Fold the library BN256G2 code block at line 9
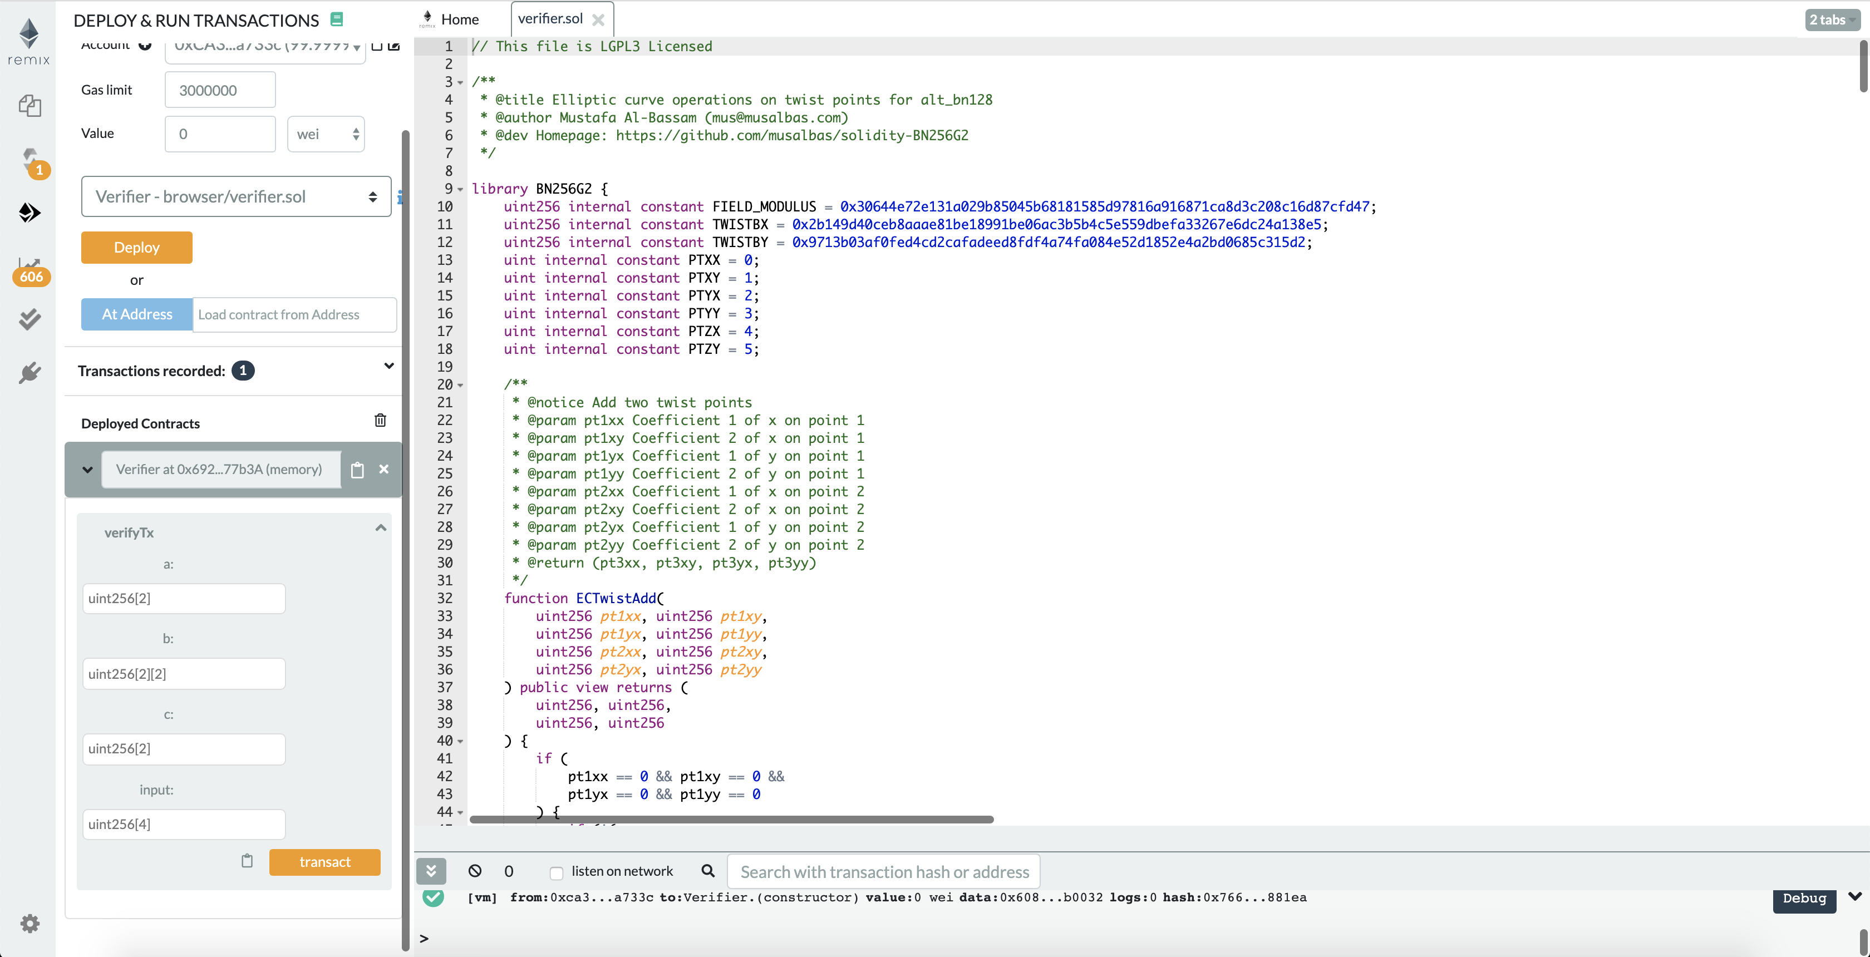Viewport: 1870px width, 957px height. (460, 189)
